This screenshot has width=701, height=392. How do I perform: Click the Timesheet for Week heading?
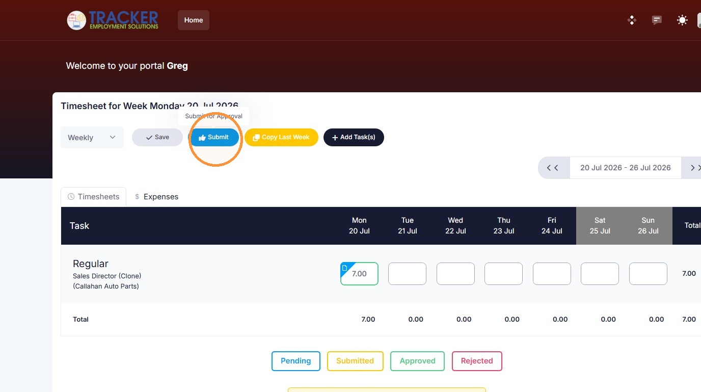150,106
